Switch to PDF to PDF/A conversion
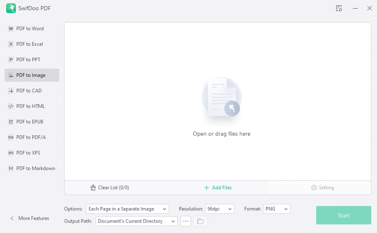Viewport: 377px width, 233px height. [x=32, y=137]
